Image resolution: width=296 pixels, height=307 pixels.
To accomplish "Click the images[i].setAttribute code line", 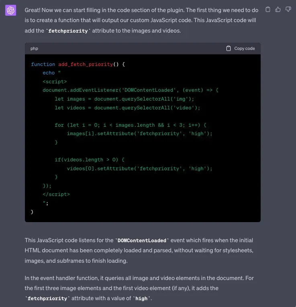I will pyautogui.click(x=139, y=134).
